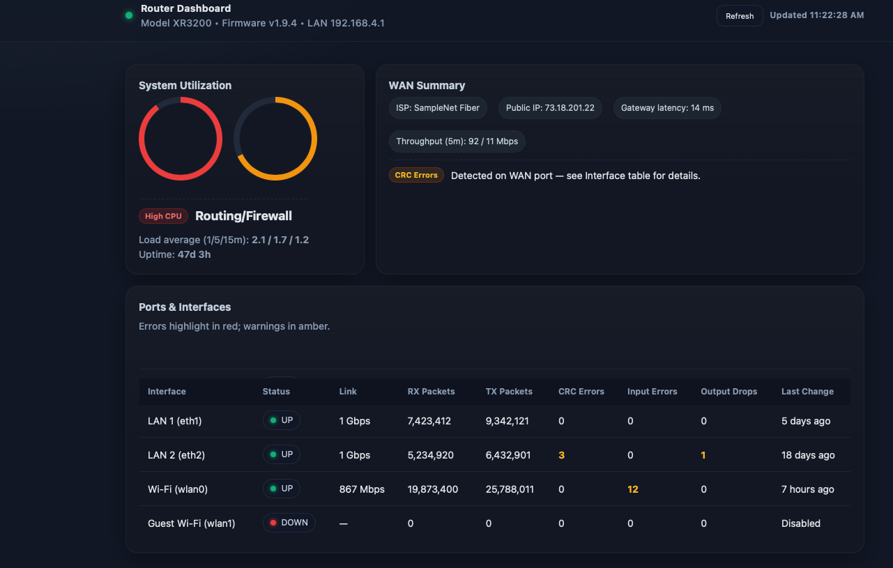Open details from the Public IP chip
This screenshot has width=893, height=568.
[x=550, y=108]
